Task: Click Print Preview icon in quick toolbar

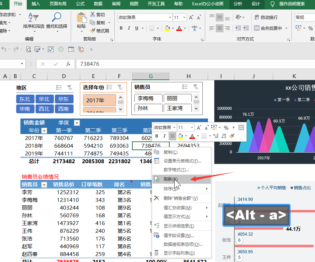Action: coord(29,49)
